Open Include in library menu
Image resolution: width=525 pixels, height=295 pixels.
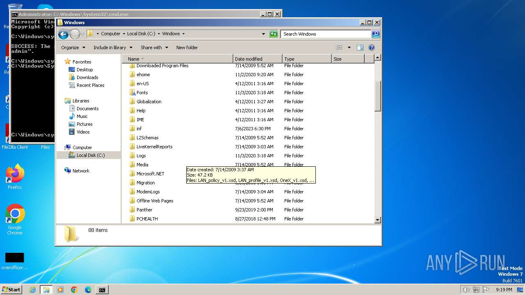pos(113,48)
